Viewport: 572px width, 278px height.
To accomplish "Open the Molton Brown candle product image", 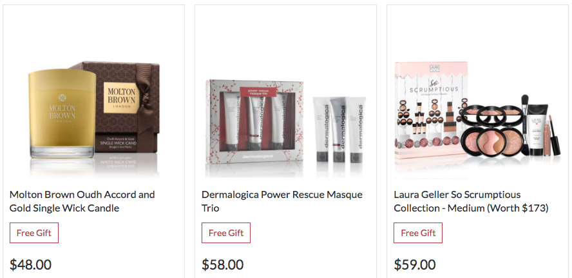I will click(93, 119).
